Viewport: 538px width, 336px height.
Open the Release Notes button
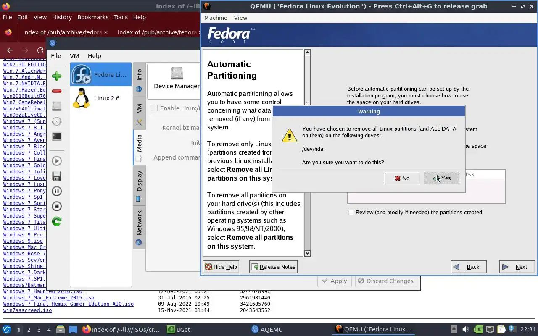coord(273,267)
